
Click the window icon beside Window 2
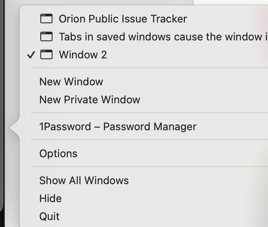point(46,55)
